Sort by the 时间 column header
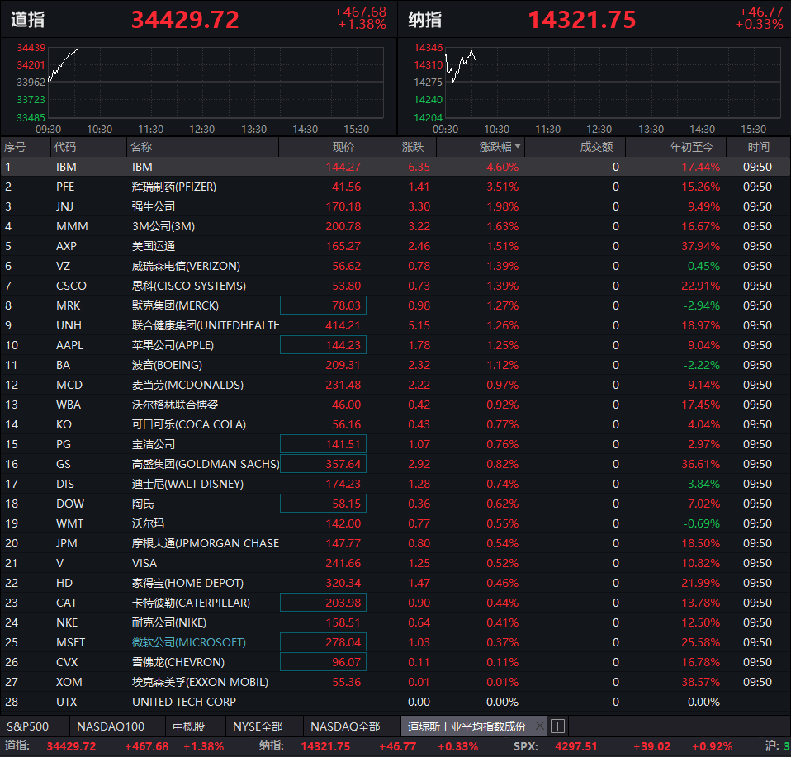Image resolution: width=791 pixels, height=757 pixels. point(758,147)
